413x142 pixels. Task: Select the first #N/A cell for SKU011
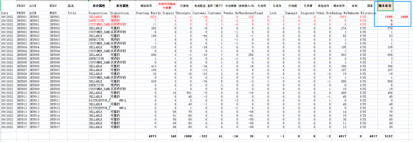coord(122,100)
